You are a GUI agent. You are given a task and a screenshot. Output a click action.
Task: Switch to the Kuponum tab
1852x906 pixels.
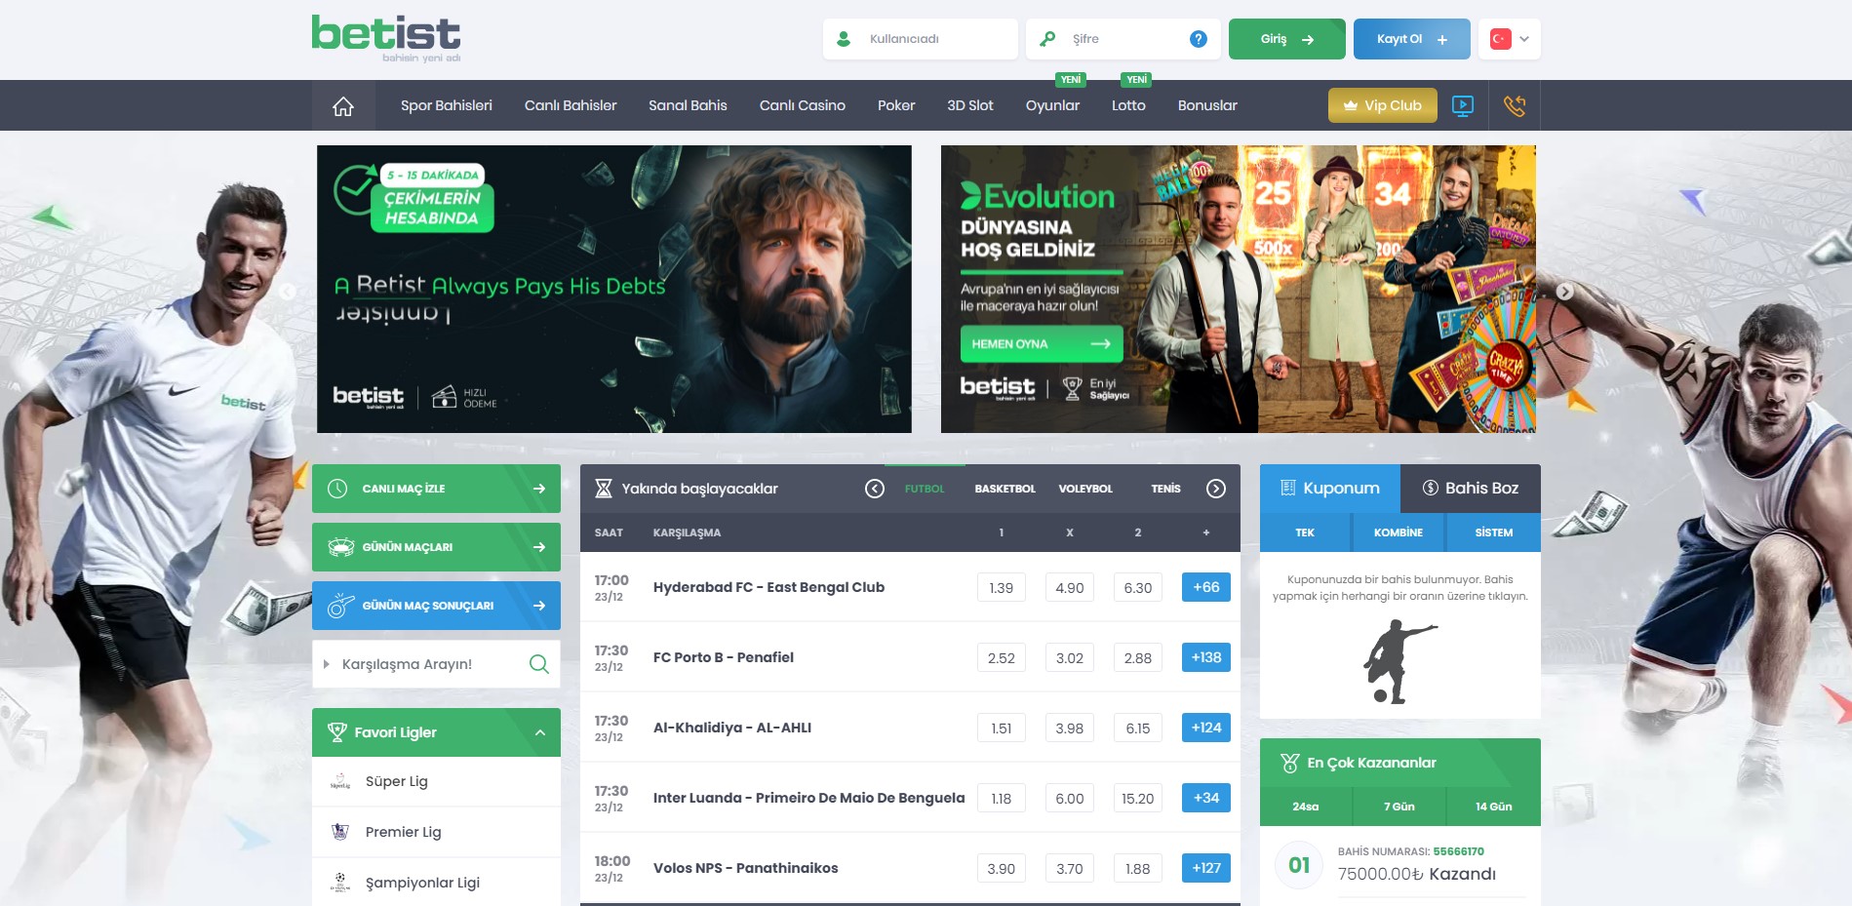click(x=1330, y=489)
